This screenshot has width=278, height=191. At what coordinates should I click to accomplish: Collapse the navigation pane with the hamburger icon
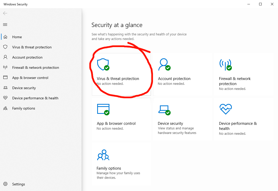coord(5,24)
